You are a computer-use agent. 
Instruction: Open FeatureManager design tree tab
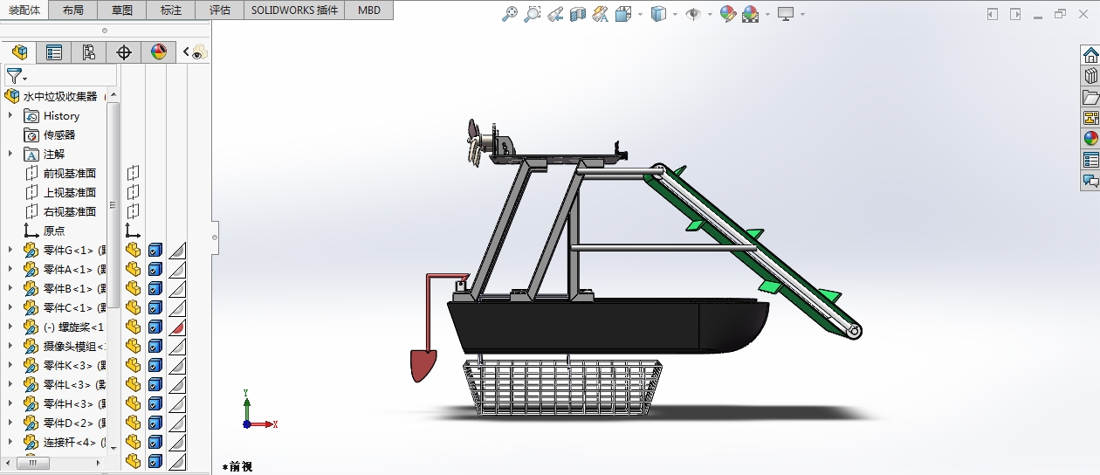[19, 52]
